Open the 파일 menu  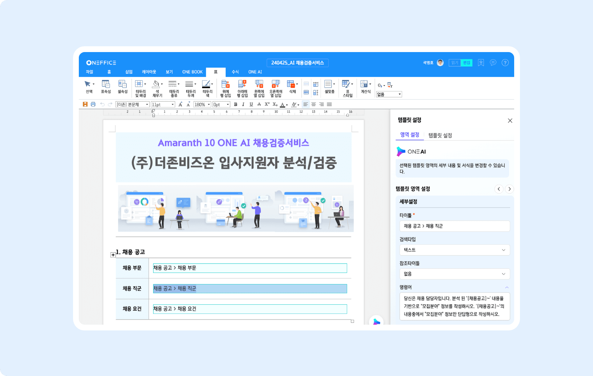tap(89, 72)
